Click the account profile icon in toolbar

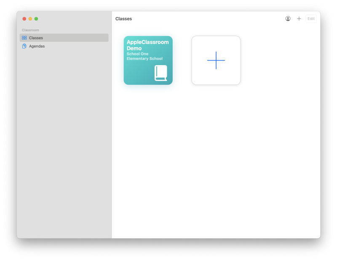point(288,18)
